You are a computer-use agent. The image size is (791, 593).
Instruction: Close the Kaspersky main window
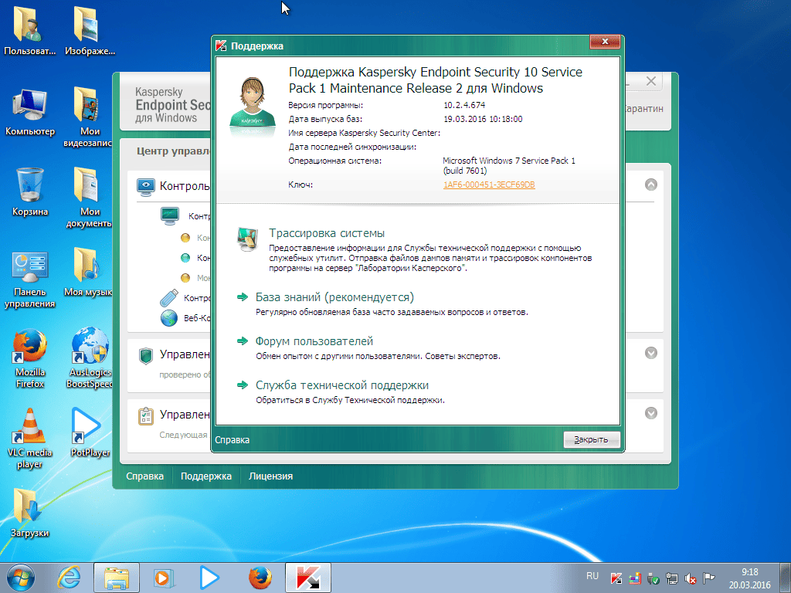[651, 80]
